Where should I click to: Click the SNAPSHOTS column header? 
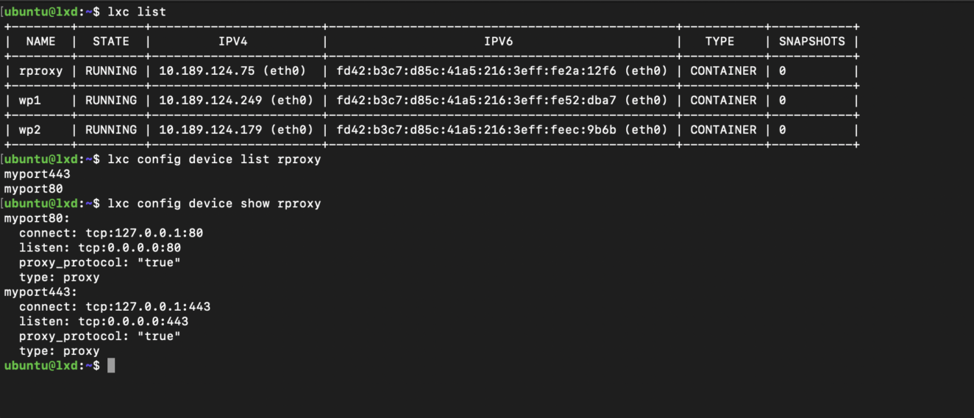[811, 42]
